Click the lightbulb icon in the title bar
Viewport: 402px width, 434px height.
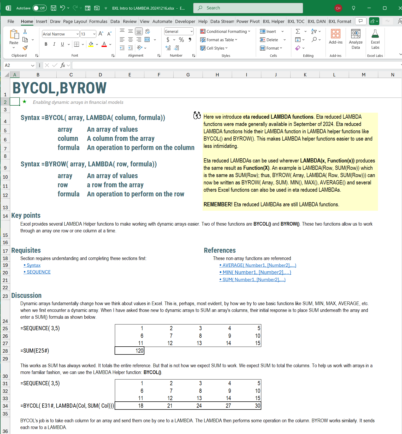353,8
